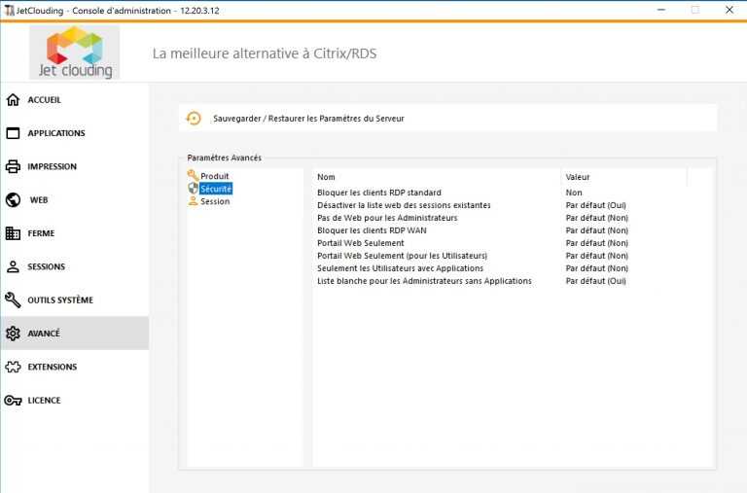This screenshot has width=747, height=493.
Task: Click value 'Non' for RDP standard
Action: coord(574,193)
